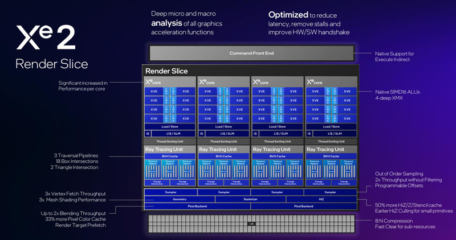
Task: Click the '8:N Compression' annotation
Action: coord(394,221)
